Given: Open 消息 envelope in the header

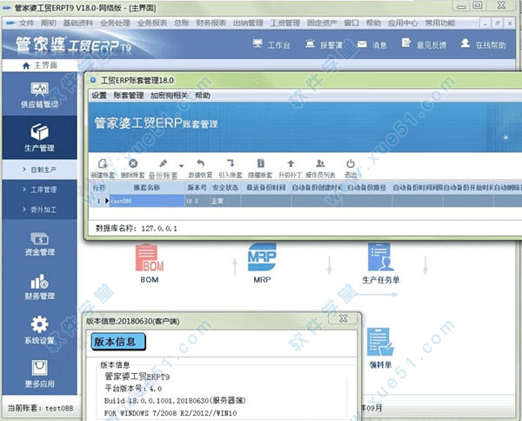Looking at the screenshot, I should click(371, 44).
